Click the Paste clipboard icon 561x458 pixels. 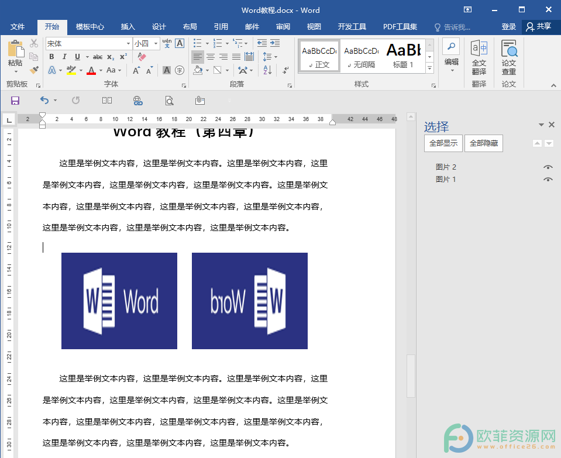pyautogui.click(x=15, y=49)
